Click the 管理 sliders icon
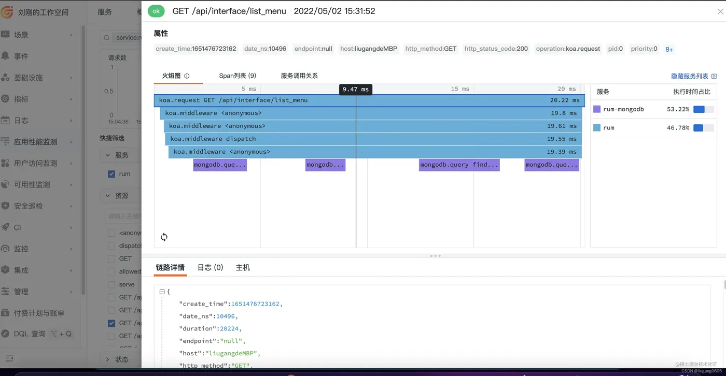This screenshot has width=726, height=376. click(x=5, y=292)
